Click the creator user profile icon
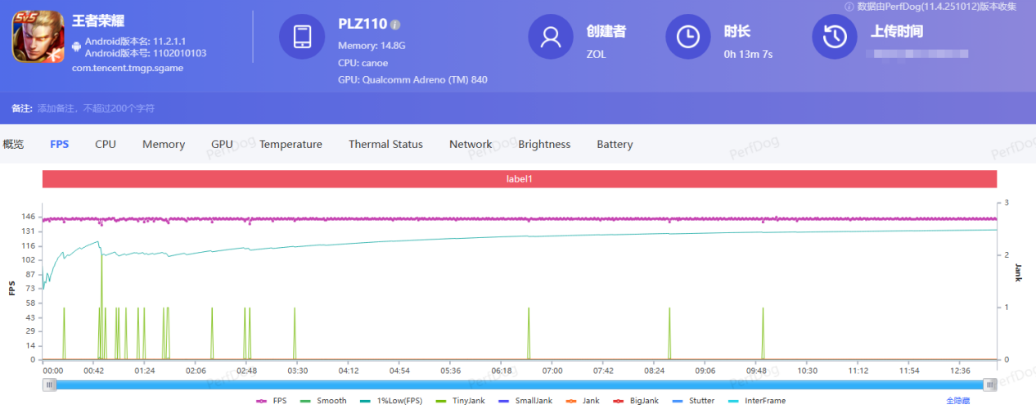Image resolution: width=1036 pixels, height=409 pixels. click(551, 37)
